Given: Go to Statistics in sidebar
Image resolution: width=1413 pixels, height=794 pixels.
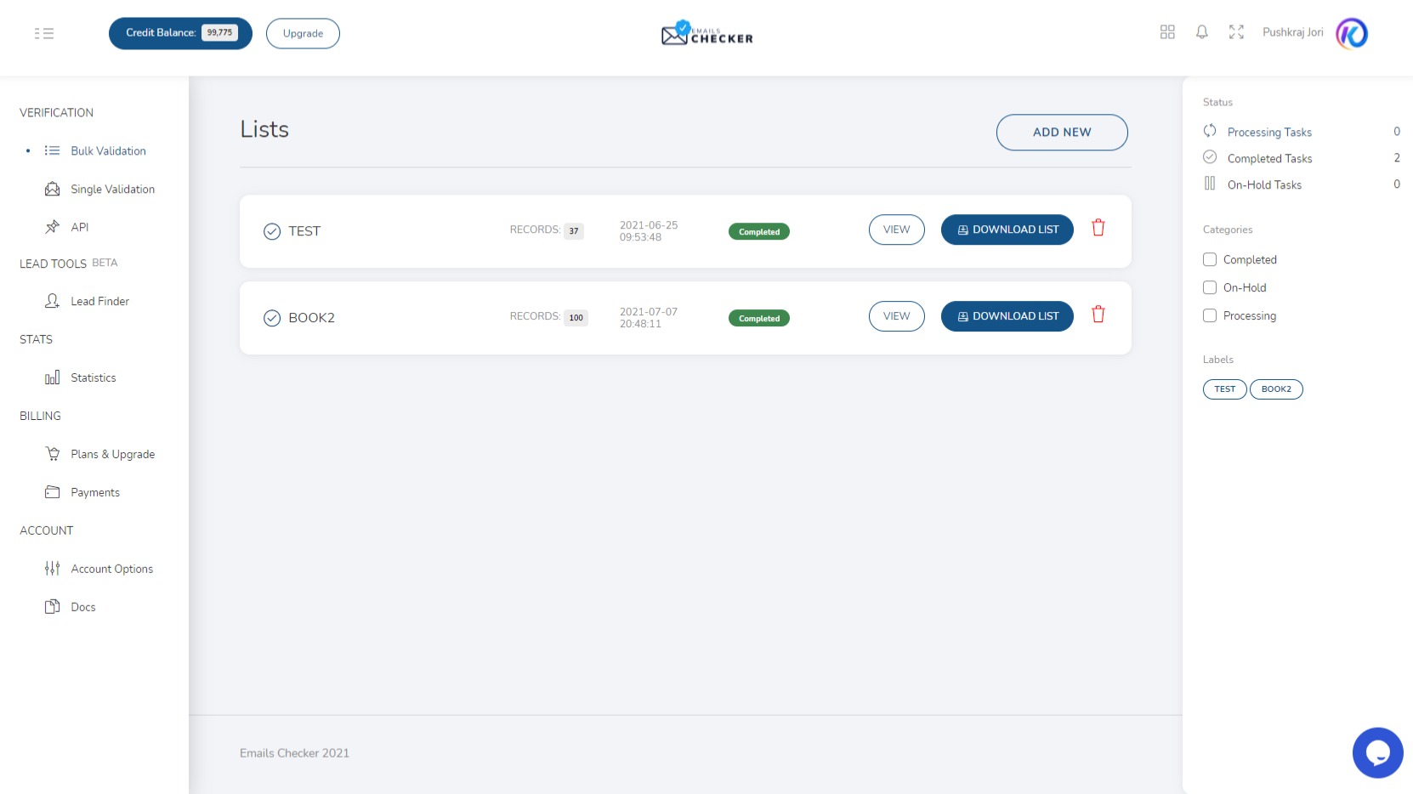Looking at the screenshot, I should pos(93,378).
